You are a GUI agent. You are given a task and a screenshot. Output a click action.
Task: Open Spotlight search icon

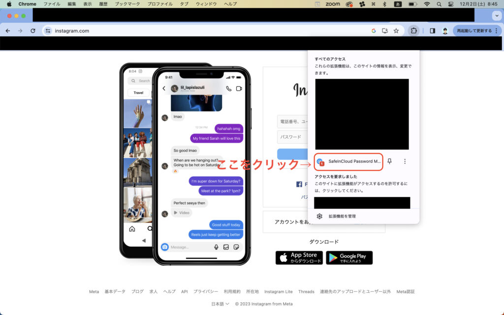(x=439, y=4)
